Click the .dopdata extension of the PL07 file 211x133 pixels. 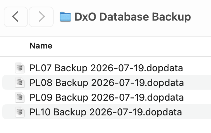164,68
